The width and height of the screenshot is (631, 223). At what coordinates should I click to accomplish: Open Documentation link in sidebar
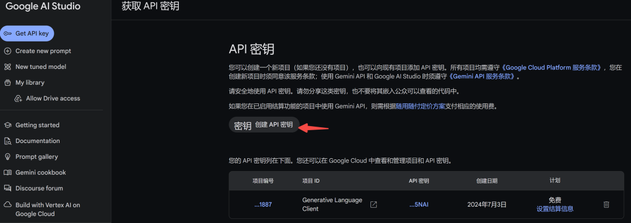point(37,141)
